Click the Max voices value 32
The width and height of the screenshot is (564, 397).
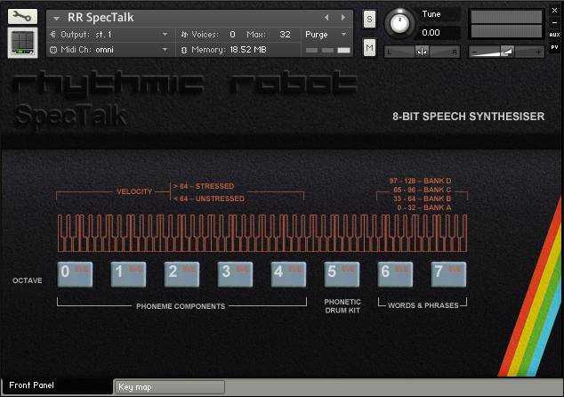pos(285,35)
